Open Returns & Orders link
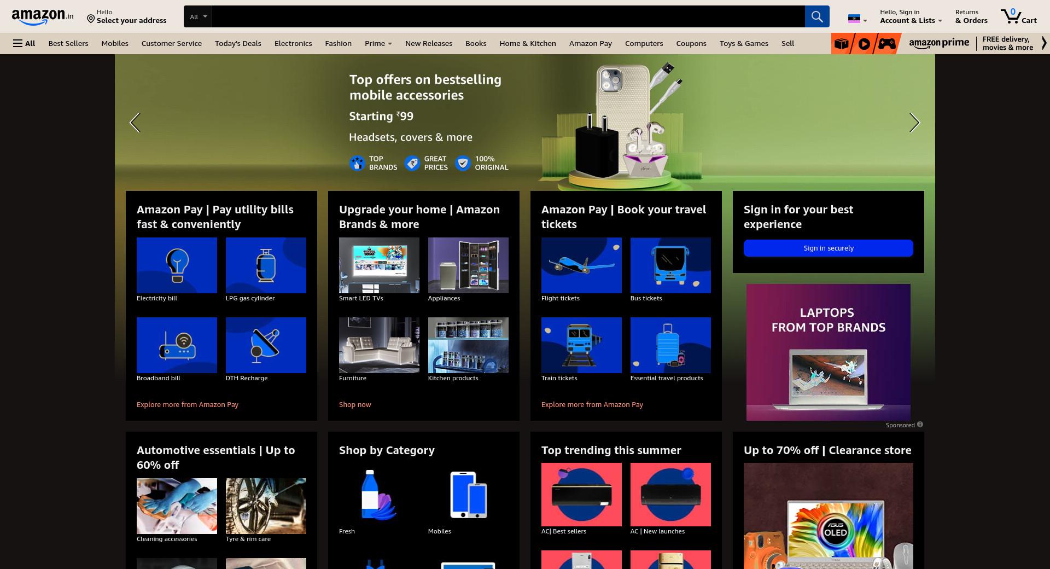The height and width of the screenshot is (569, 1050). click(x=971, y=16)
